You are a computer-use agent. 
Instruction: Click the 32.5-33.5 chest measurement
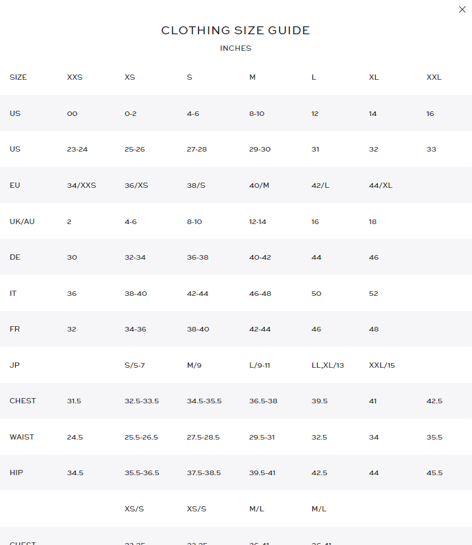[142, 401]
